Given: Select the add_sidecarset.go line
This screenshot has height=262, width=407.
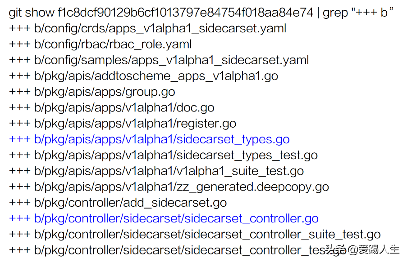Looking at the screenshot, I should 118,202.
